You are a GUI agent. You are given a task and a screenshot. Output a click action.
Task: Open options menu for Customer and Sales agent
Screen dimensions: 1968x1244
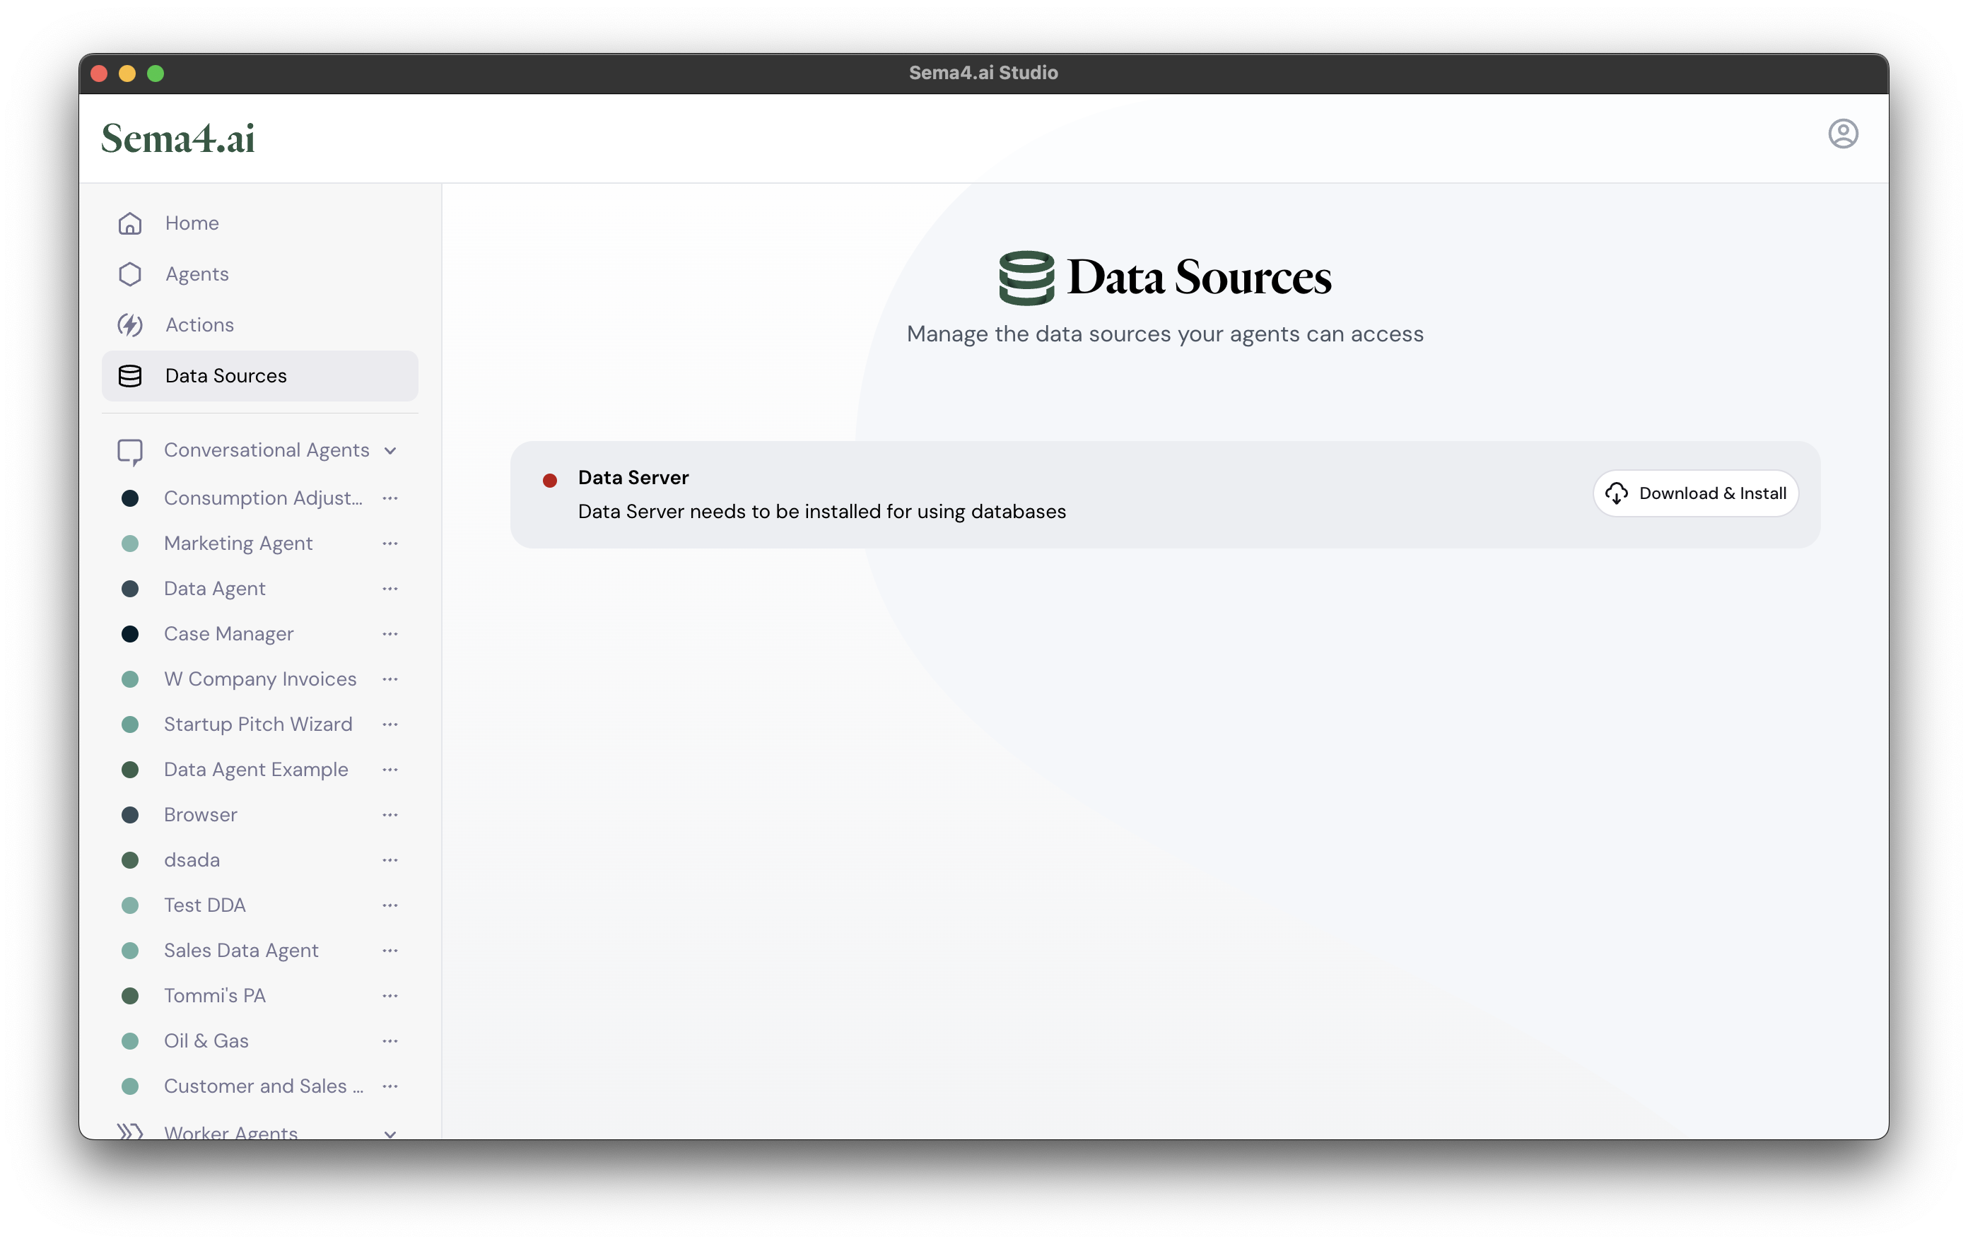pos(389,1086)
